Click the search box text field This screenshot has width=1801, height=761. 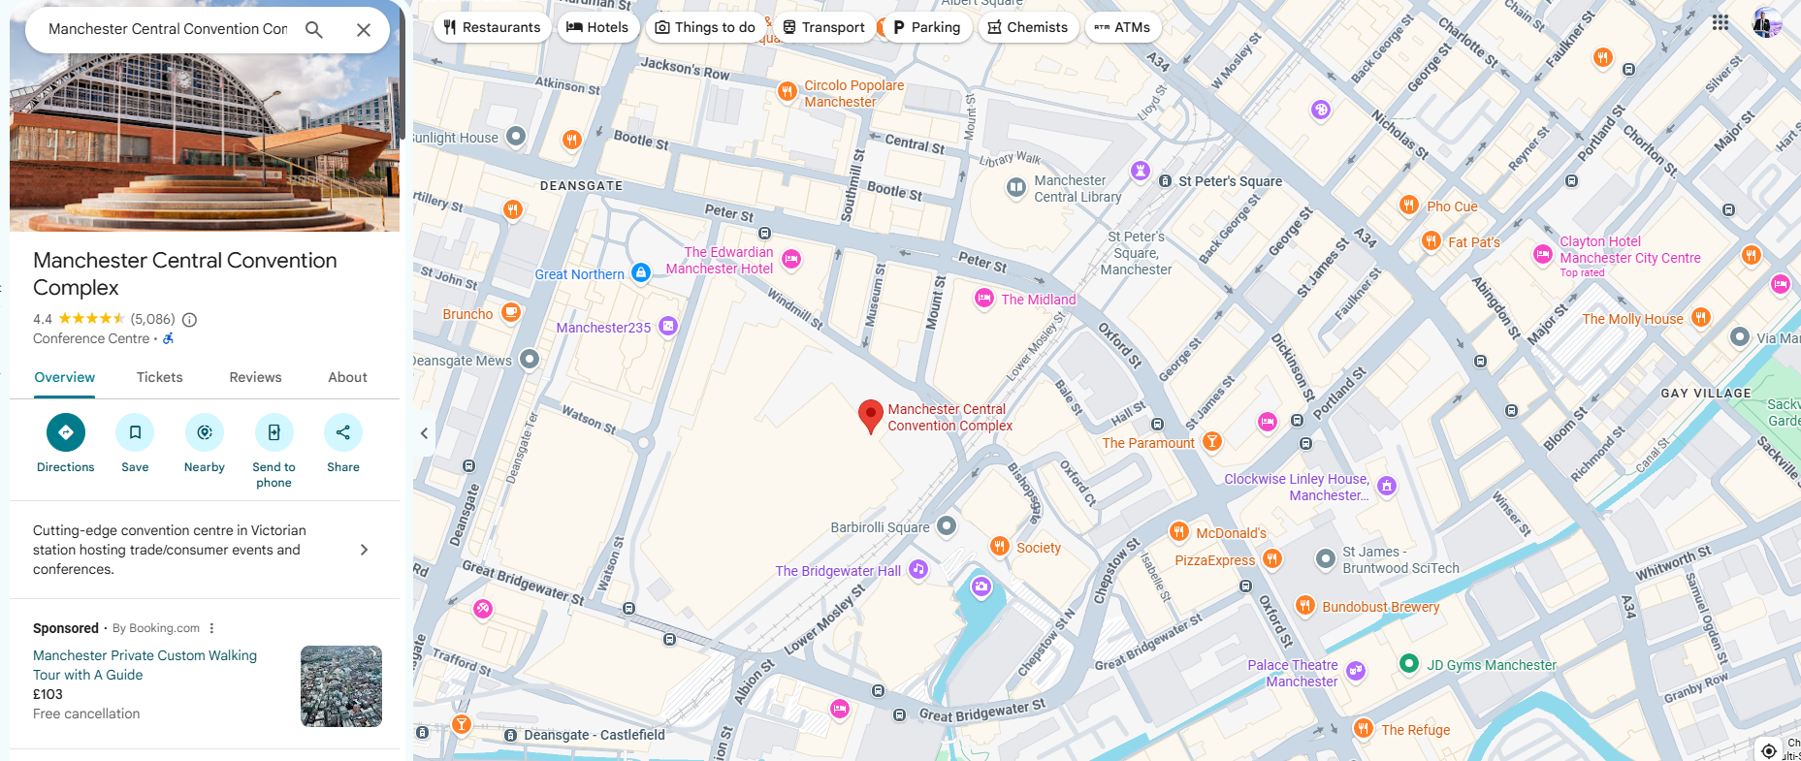(168, 29)
